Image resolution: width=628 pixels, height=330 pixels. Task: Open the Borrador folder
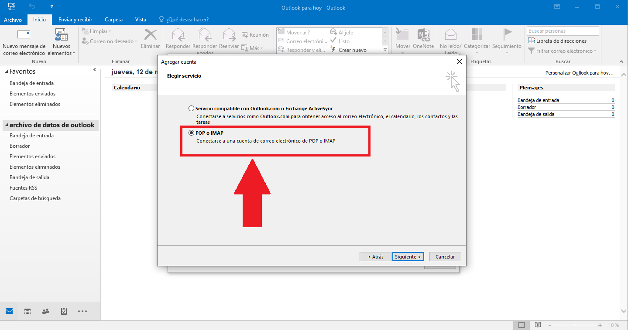pyautogui.click(x=20, y=146)
